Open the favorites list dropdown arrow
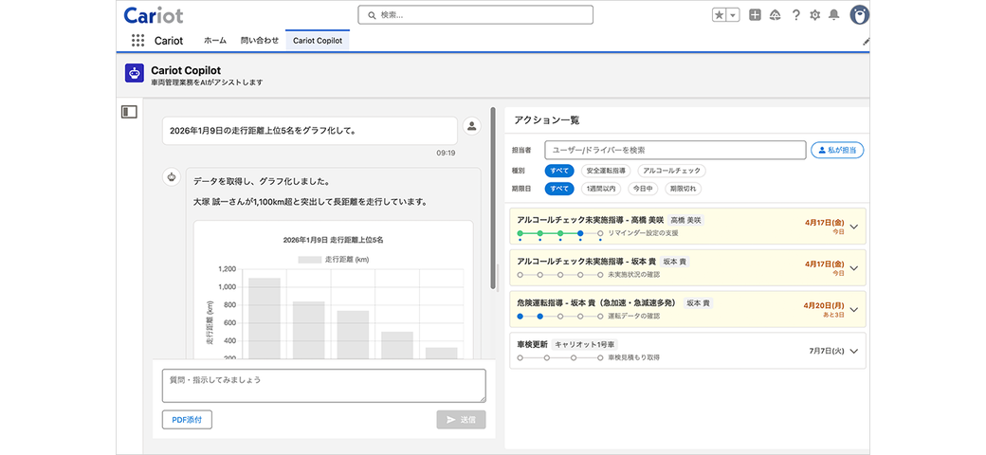Viewport: 986px width, 455px height. 733,15
